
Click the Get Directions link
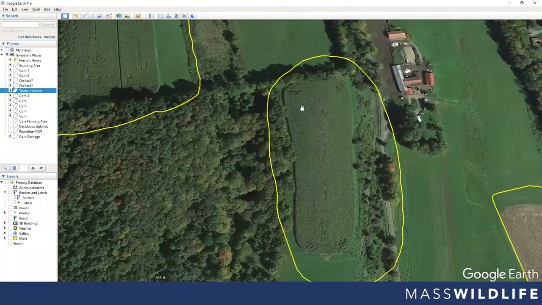coord(30,37)
